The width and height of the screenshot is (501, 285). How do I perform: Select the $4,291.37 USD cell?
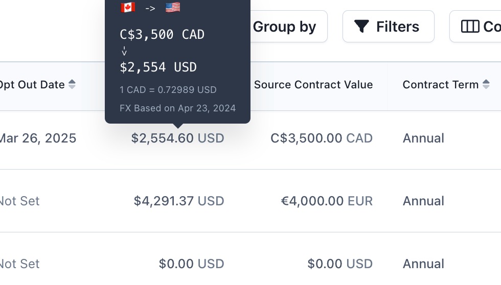(179, 201)
